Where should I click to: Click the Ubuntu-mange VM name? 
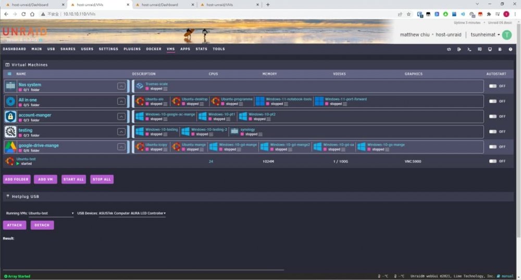194,145
